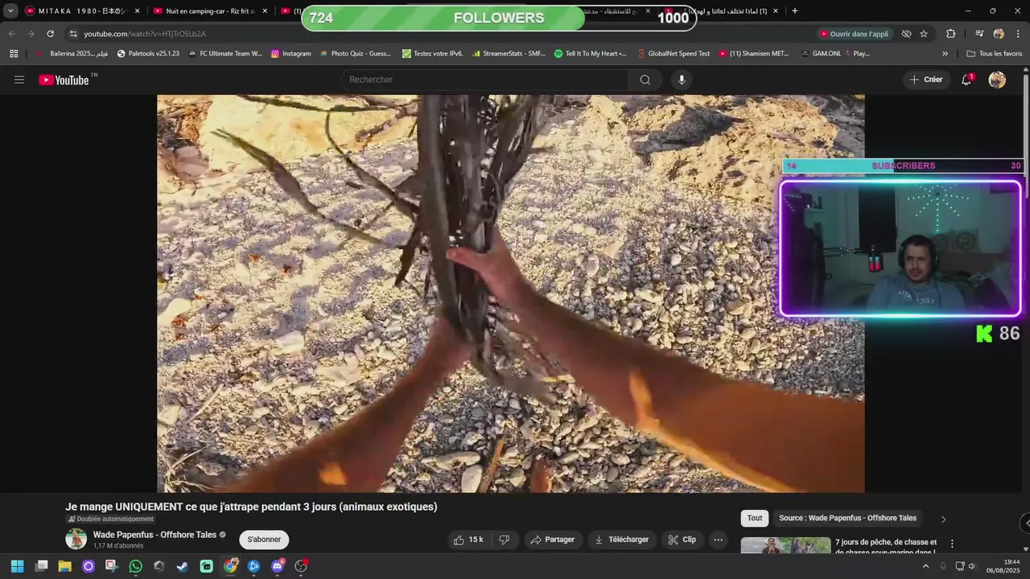Screen dimensions: 1030x579
Task: Open Tell It To My Heart bookmark
Action: (590, 54)
